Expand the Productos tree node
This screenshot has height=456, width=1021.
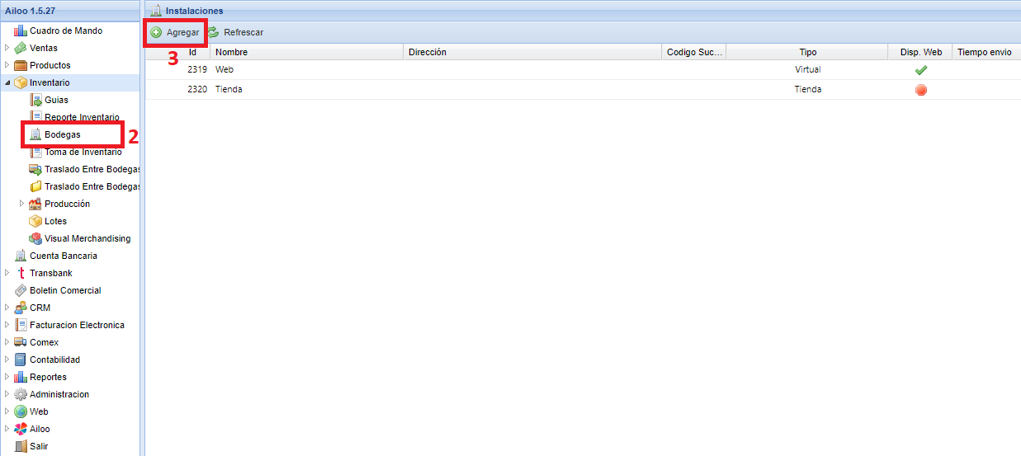click(x=7, y=65)
